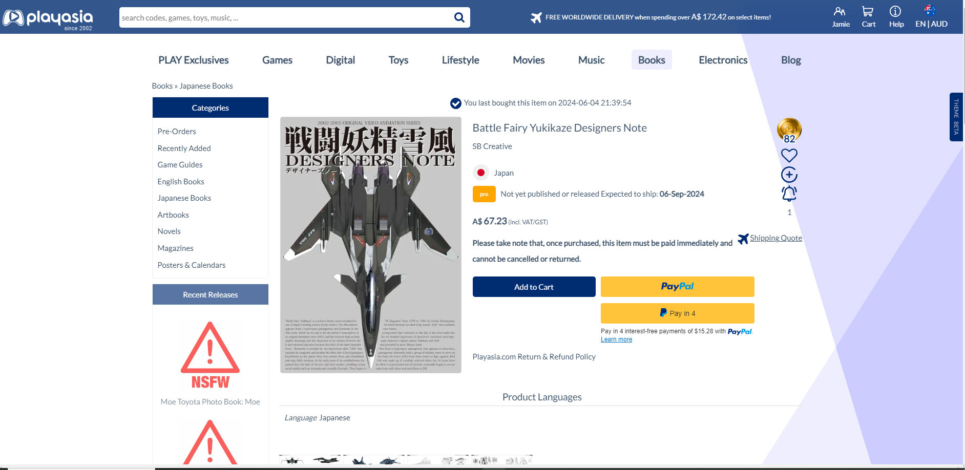Image resolution: width=965 pixels, height=470 pixels.
Task: Click the Categories header
Action: click(211, 108)
